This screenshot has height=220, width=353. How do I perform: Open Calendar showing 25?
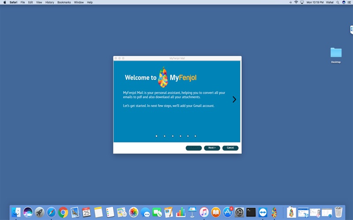point(86,212)
